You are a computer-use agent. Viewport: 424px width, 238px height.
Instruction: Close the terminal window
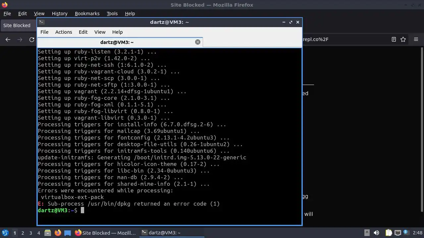click(x=298, y=22)
